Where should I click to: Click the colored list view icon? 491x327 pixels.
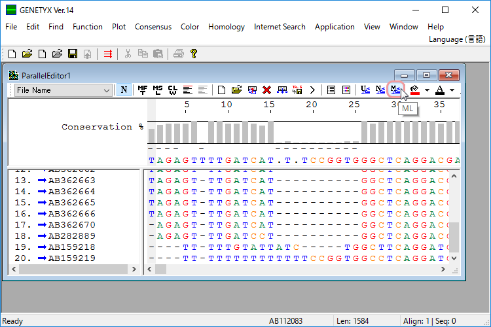coord(346,90)
